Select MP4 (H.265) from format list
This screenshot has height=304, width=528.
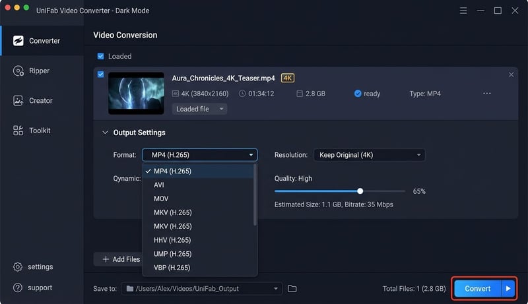tap(198, 171)
